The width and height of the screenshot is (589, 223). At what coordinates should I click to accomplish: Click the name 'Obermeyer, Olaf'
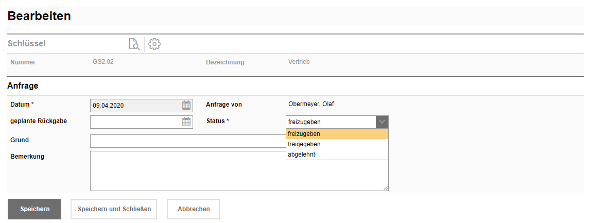point(311,104)
